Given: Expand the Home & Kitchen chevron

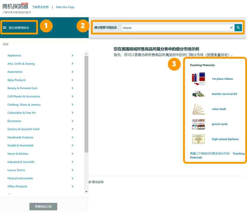Looking at the screenshot, I should [x=72, y=154].
